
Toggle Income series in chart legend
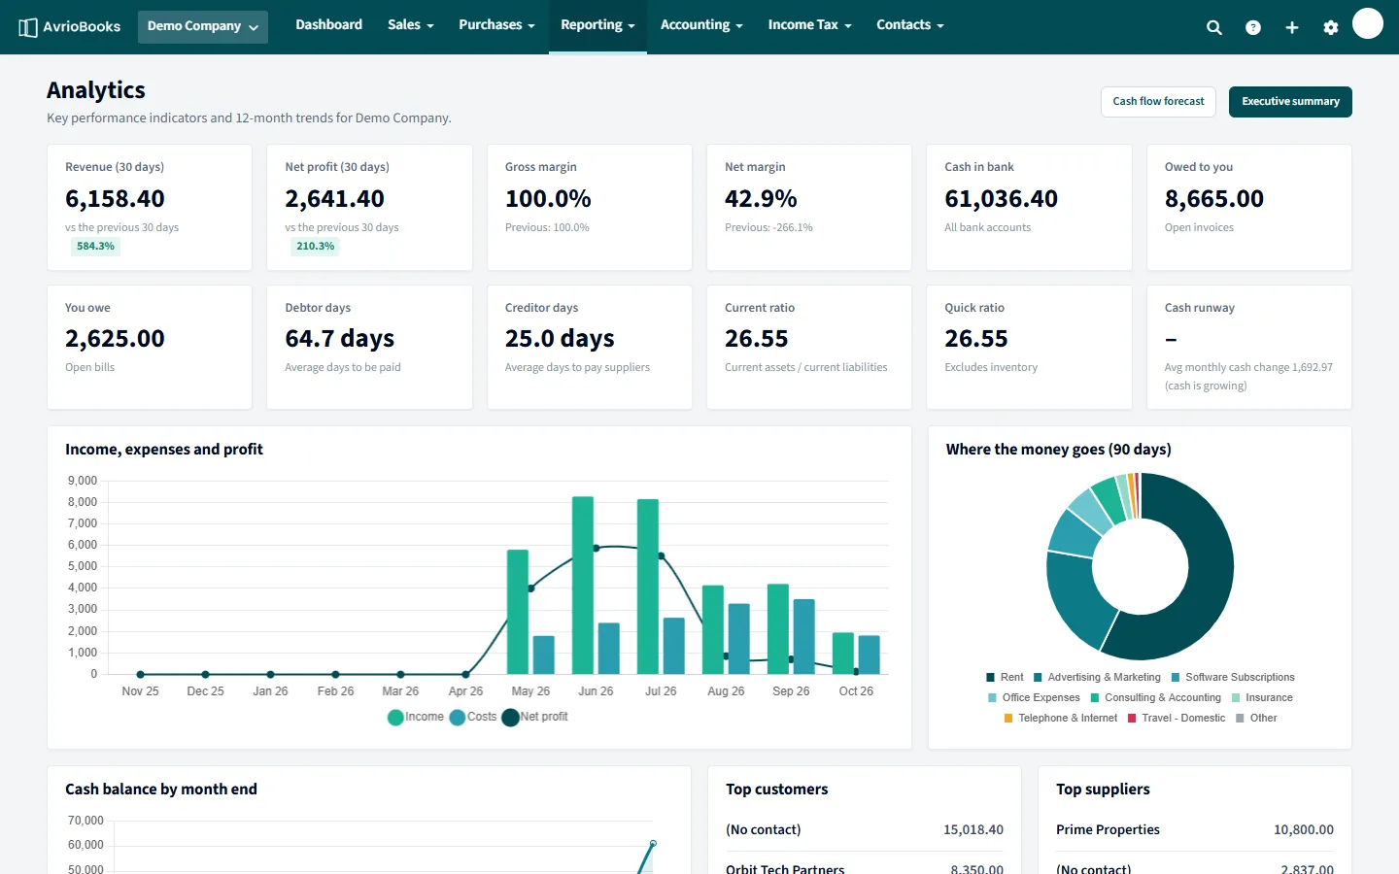tap(416, 717)
